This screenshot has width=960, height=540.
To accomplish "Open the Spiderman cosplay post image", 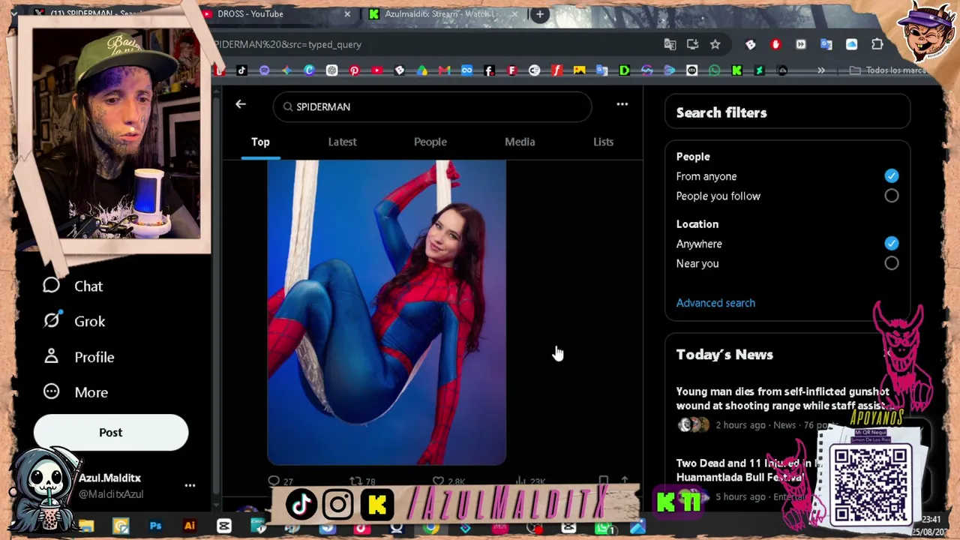I will point(387,312).
